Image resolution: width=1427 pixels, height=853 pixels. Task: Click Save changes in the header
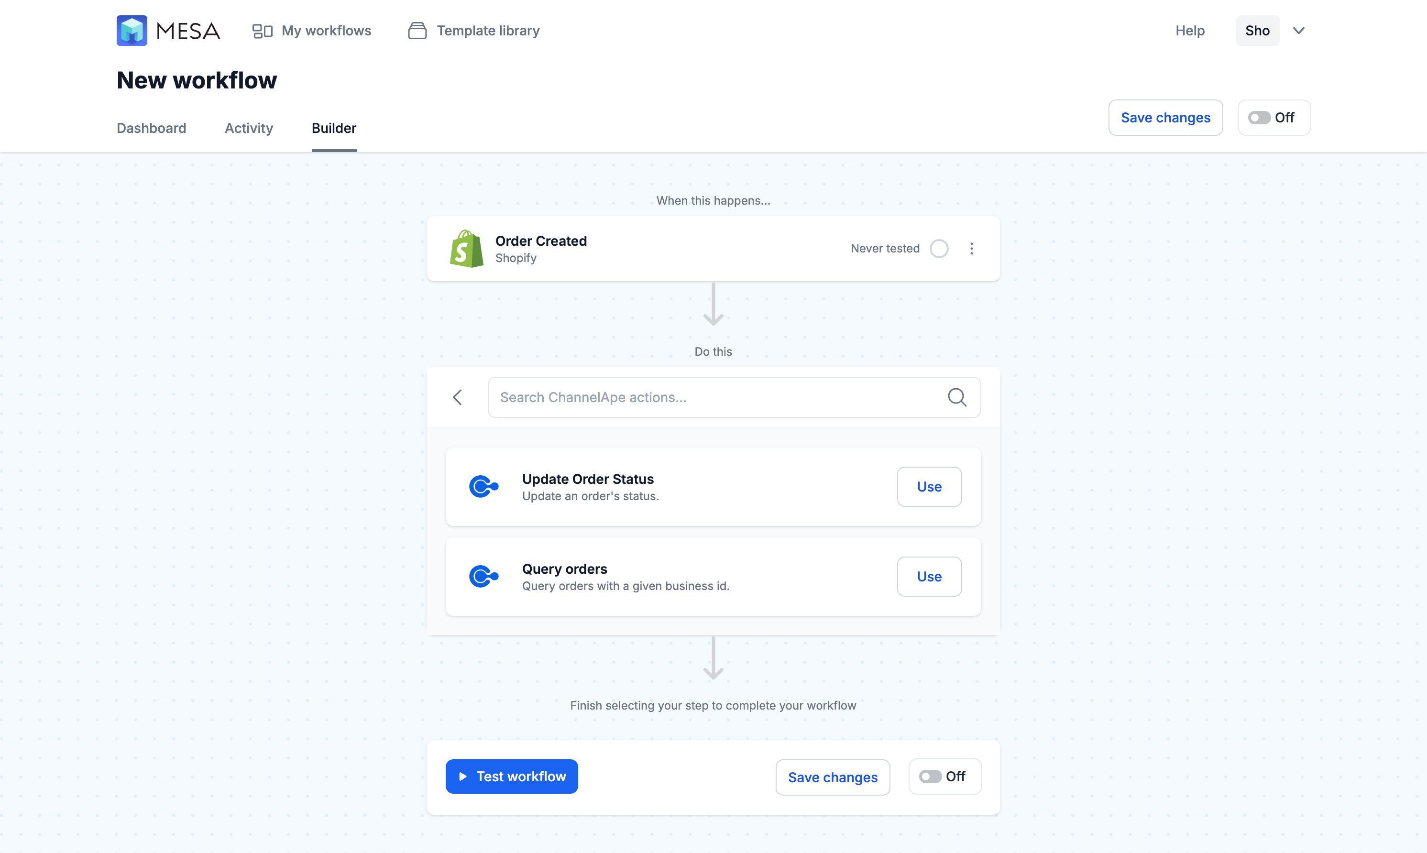(x=1165, y=118)
